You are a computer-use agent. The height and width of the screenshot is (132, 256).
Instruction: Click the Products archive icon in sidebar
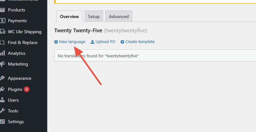tap(3, 10)
